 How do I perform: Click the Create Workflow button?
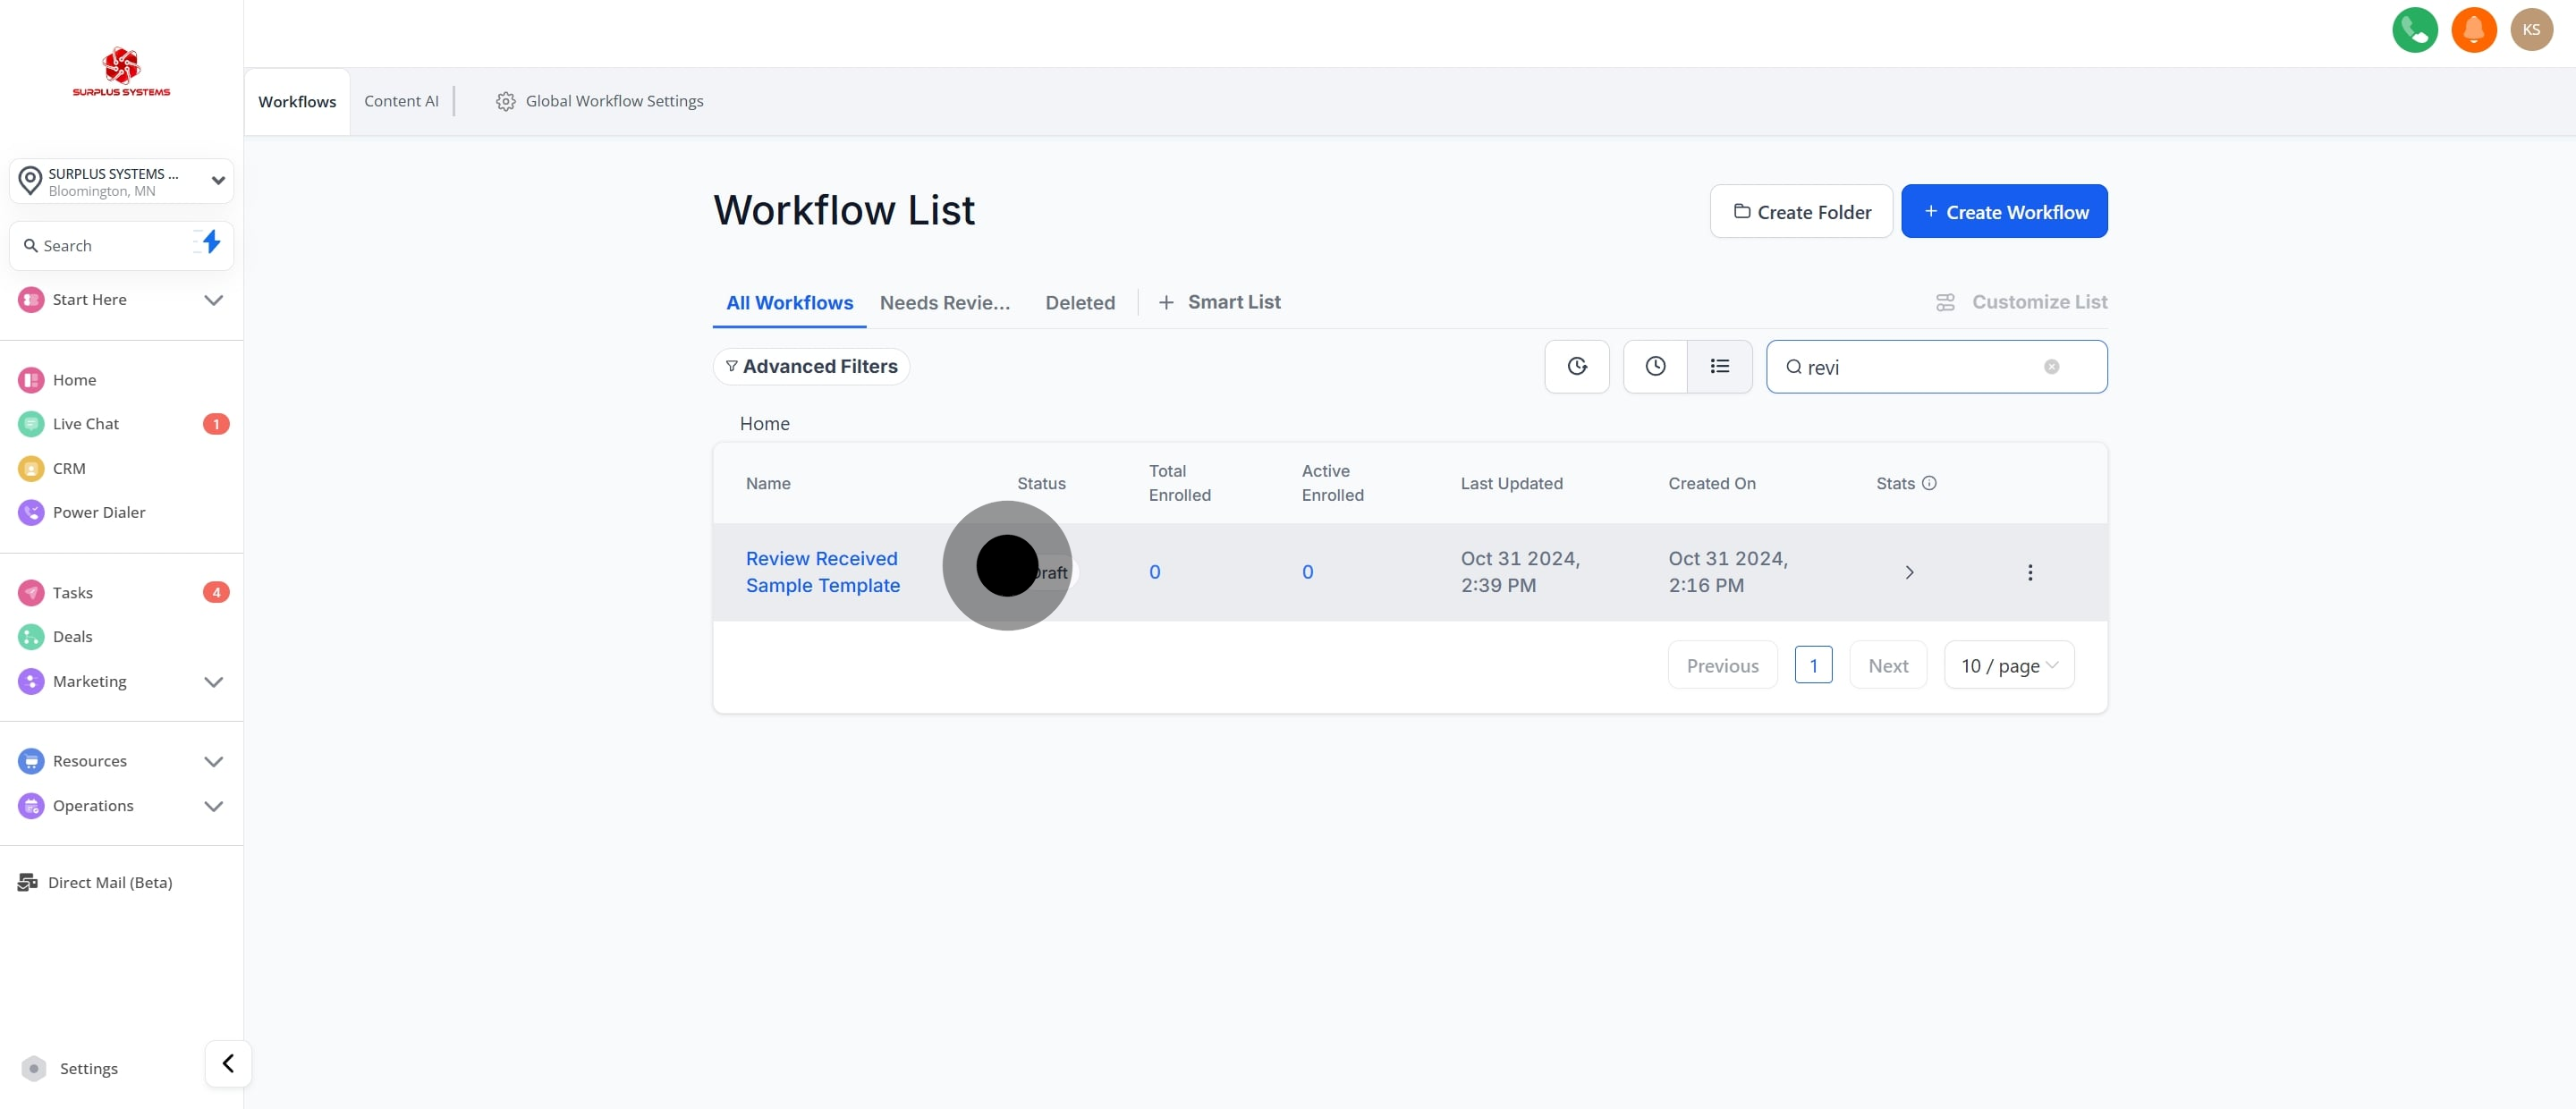pos(2004,211)
